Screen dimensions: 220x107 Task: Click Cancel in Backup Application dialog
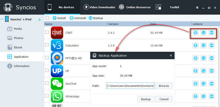[x=164, y=99]
